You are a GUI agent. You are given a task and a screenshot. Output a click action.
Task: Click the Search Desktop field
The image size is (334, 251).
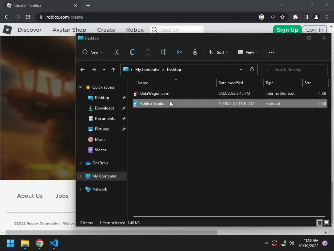(295, 70)
